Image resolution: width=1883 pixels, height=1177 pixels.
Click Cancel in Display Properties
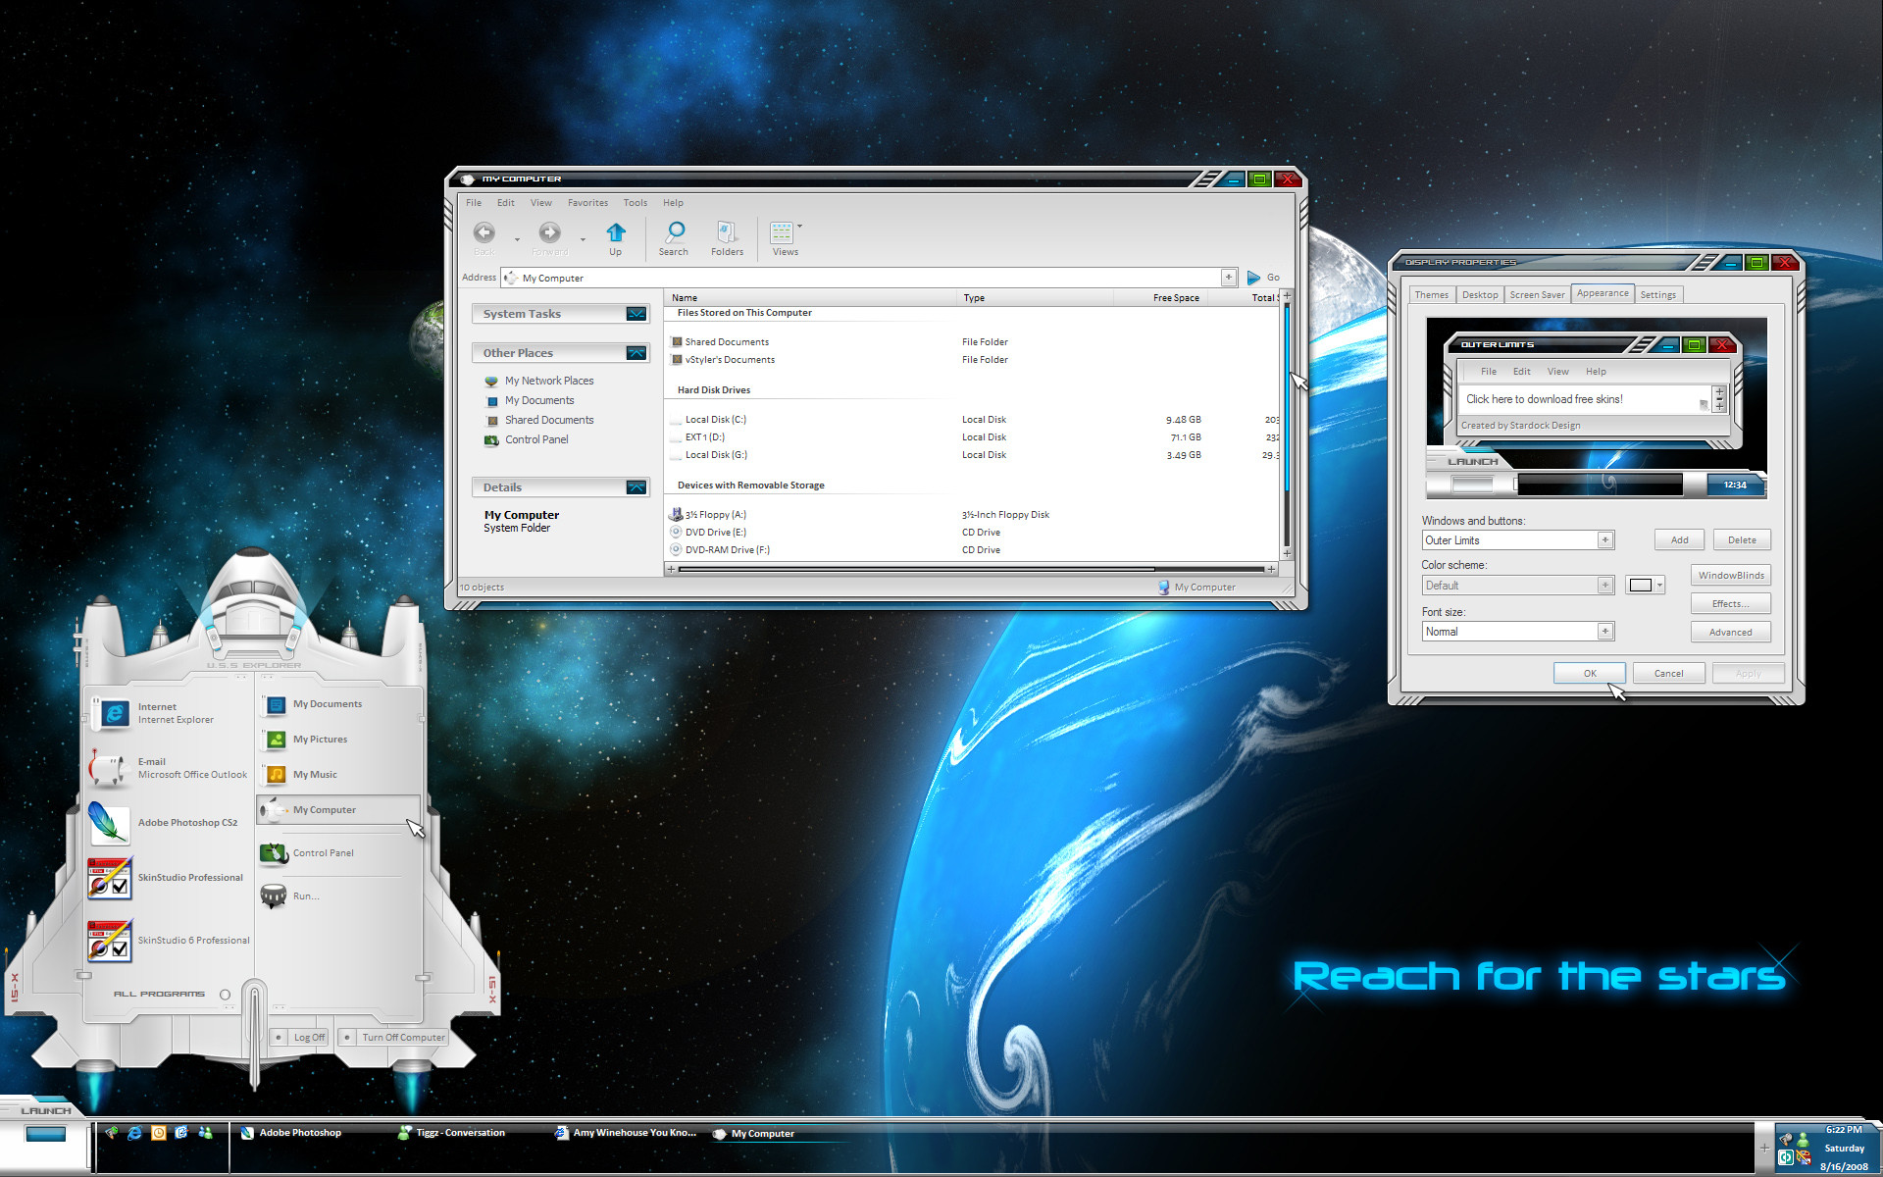click(x=1668, y=674)
